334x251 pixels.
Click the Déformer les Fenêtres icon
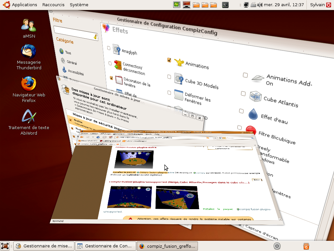pyautogui.click(x=178, y=95)
